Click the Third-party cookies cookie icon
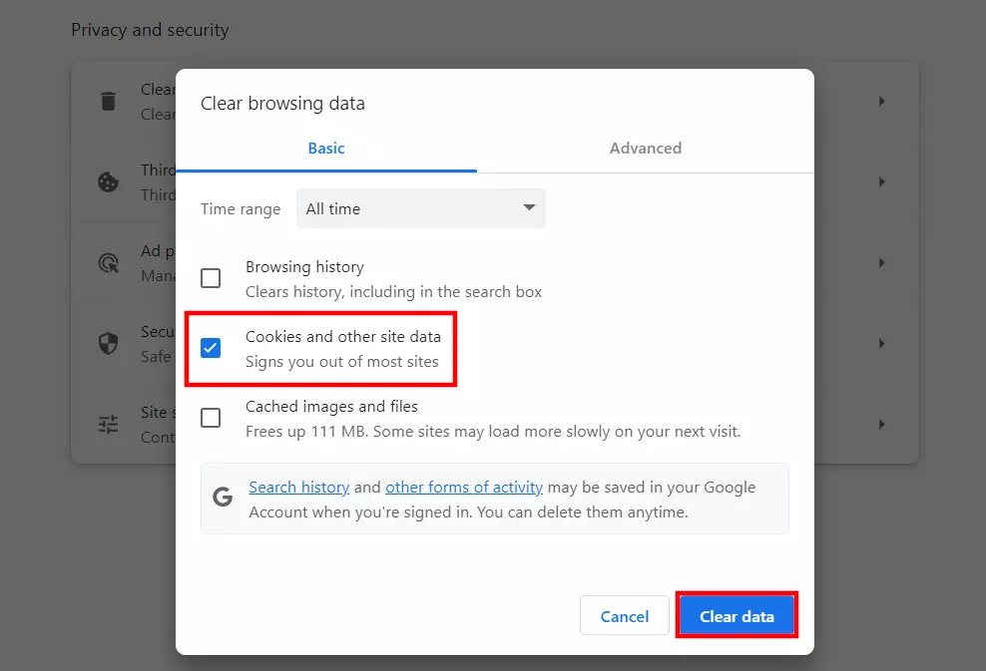The width and height of the screenshot is (986, 671). pos(108,181)
